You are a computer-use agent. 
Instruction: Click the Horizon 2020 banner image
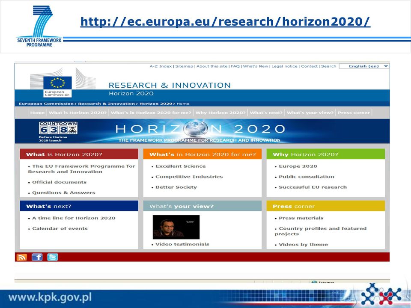click(x=202, y=131)
